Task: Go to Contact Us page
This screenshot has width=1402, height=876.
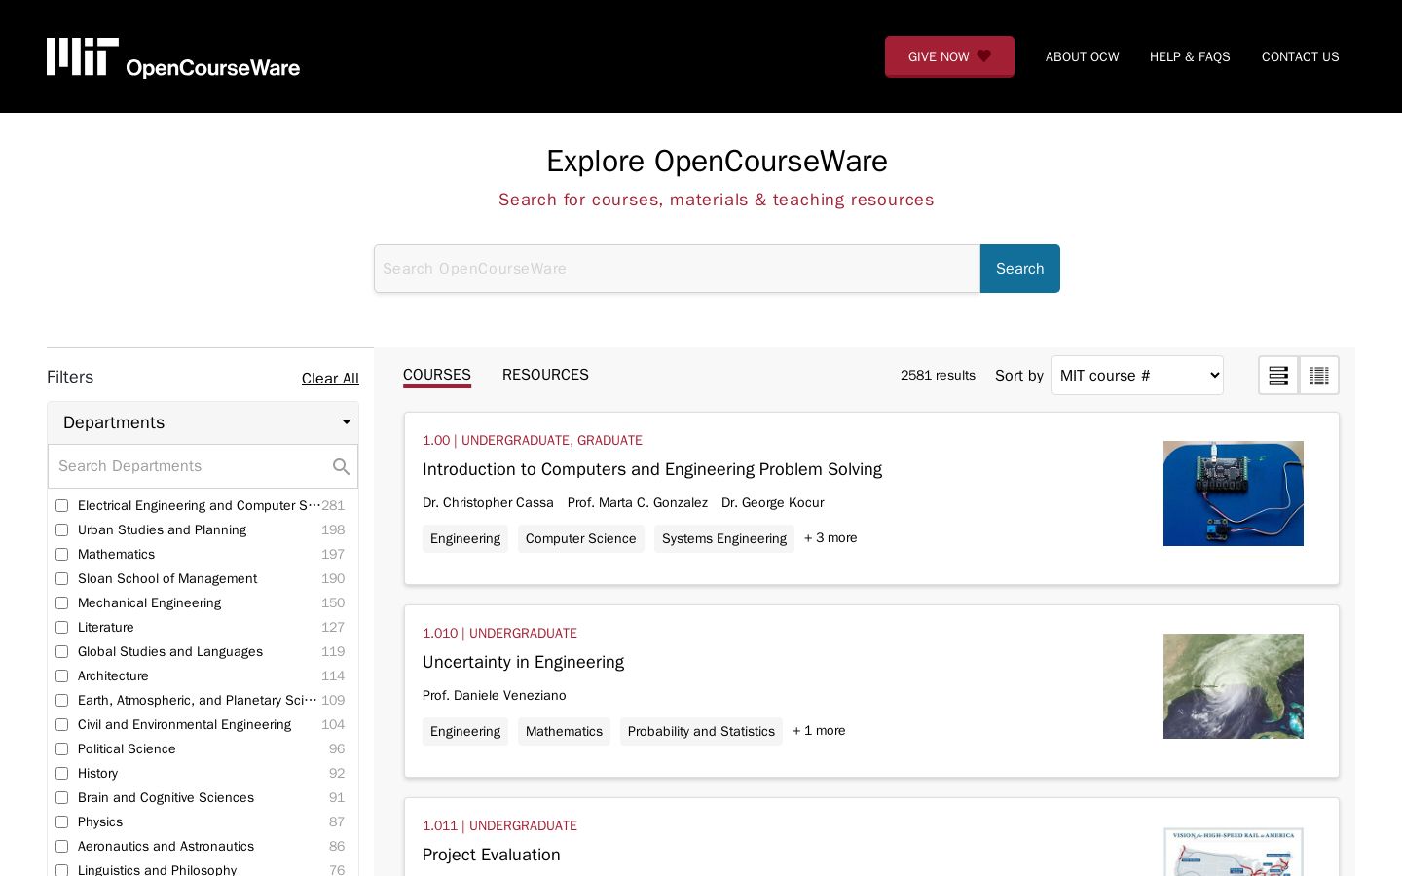Action: pos(1301,56)
